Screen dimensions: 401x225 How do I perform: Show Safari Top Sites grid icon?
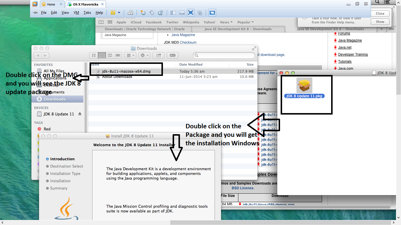click(110, 22)
